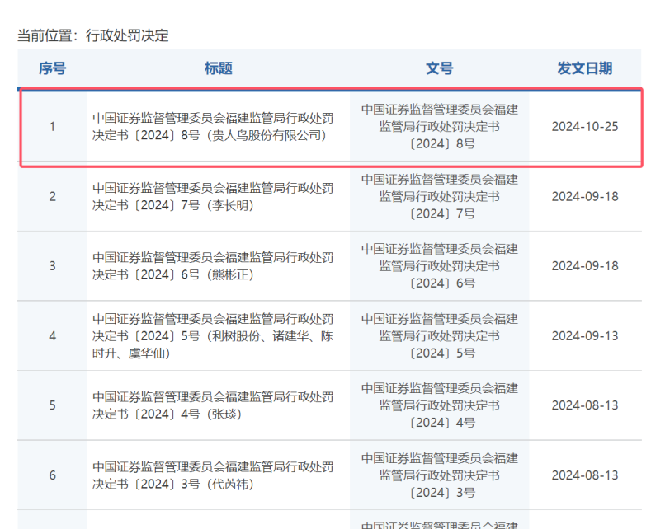The image size is (651, 529).
Task: Open decision 5号 for 利树股份、诸建华
Action: (213, 336)
